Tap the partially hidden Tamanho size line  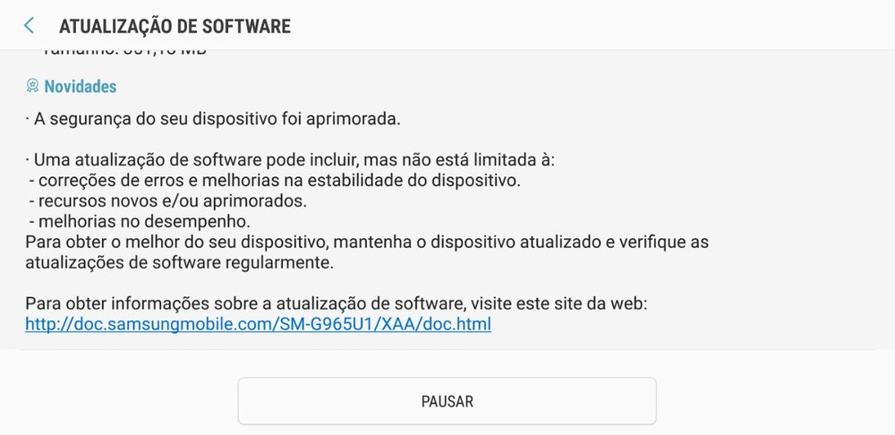(x=124, y=53)
